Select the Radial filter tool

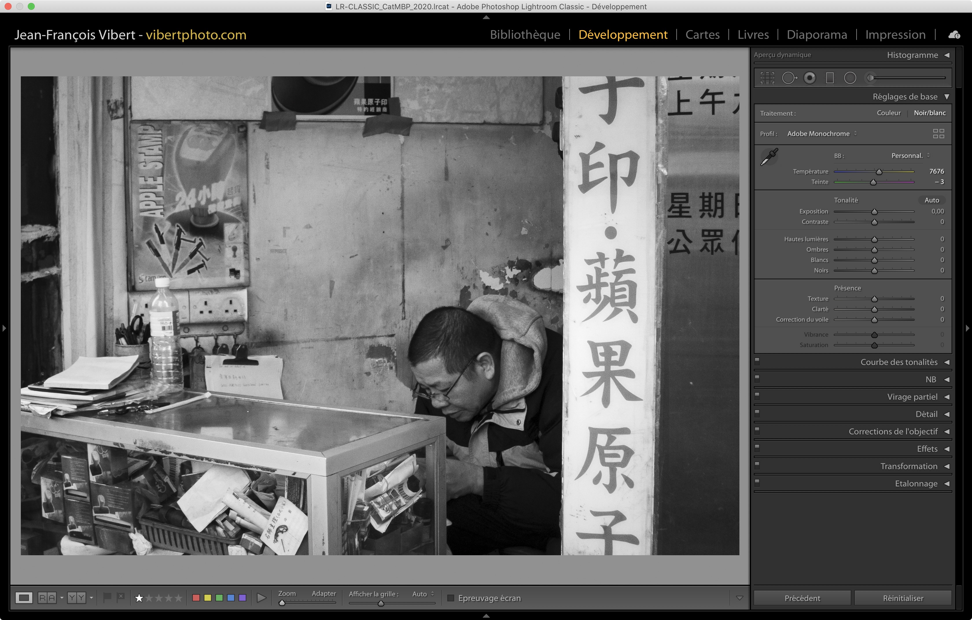[850, 78]
